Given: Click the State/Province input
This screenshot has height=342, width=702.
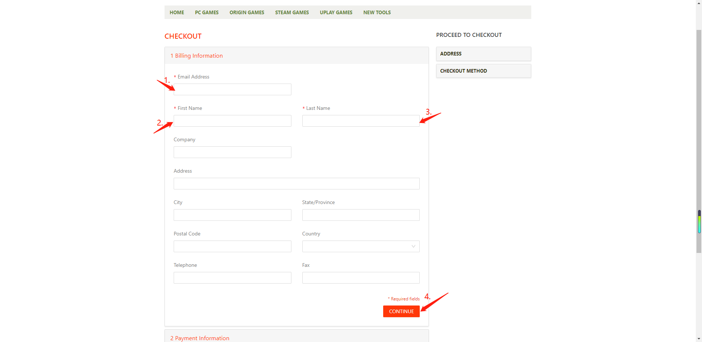Looking at the screenshot, I should [361, 215].
